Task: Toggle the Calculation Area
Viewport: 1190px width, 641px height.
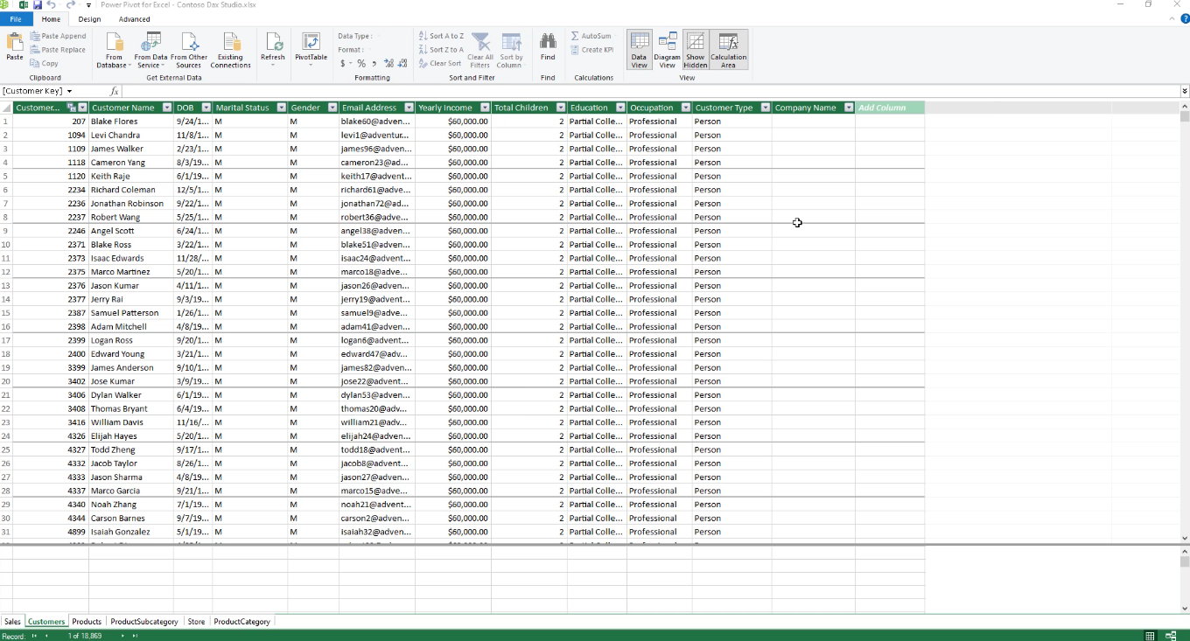Action: tap(729, 51)
